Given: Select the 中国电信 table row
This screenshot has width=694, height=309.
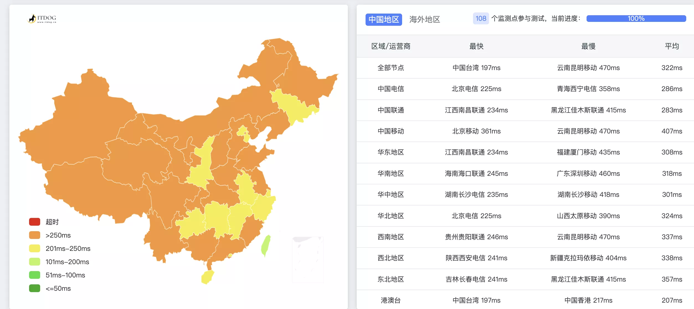Looking at the screenshot, I should coord(391,89).
